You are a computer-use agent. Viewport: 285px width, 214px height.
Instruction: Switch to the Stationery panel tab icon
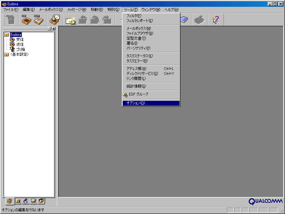(x=34, y=201)
